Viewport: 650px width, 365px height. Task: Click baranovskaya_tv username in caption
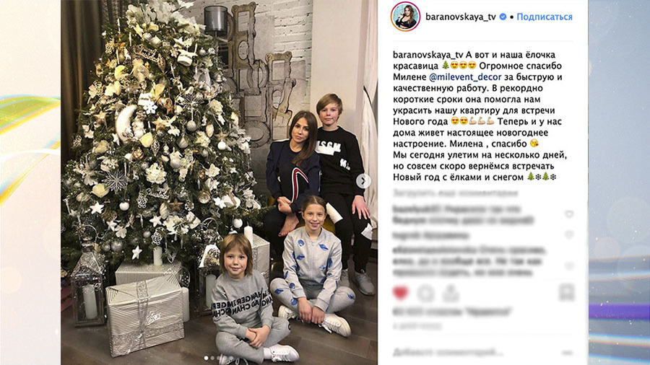tap(428, 55)
